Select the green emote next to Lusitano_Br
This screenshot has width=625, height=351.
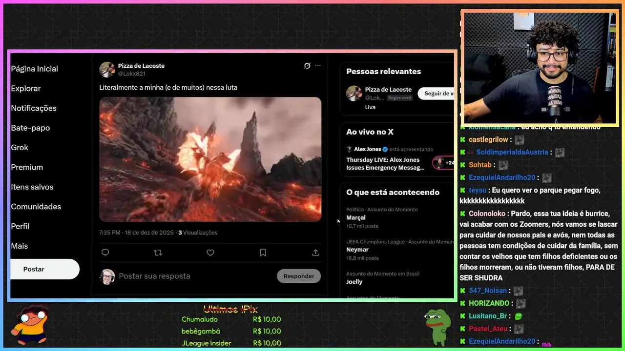click(x=519, y=316)
